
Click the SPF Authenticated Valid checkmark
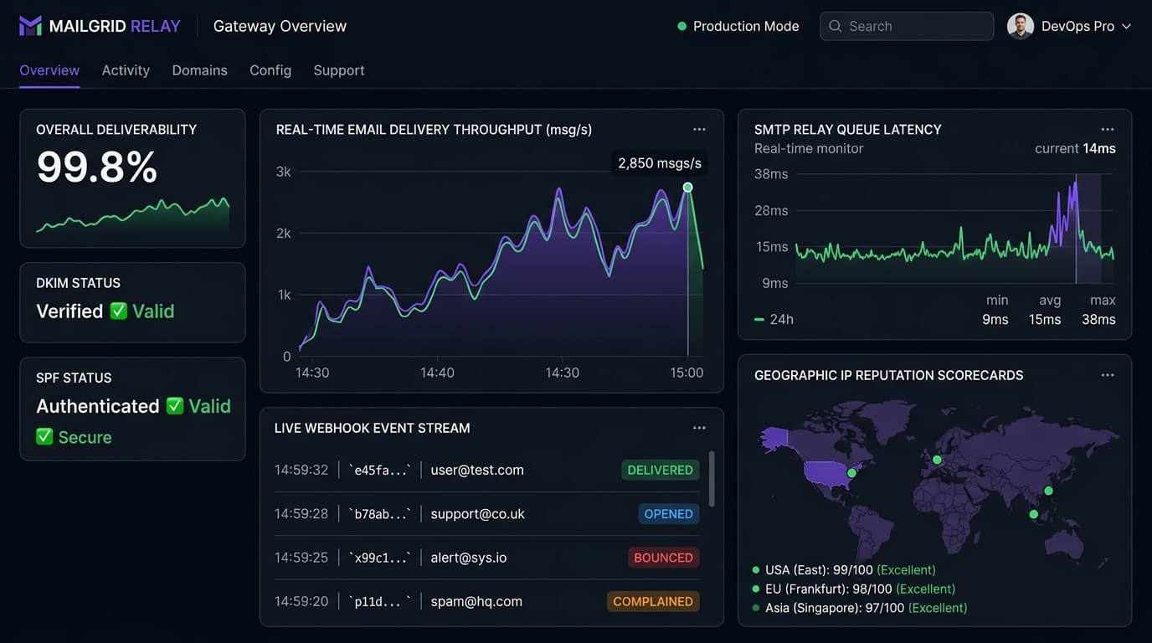[x=175, y=406]
